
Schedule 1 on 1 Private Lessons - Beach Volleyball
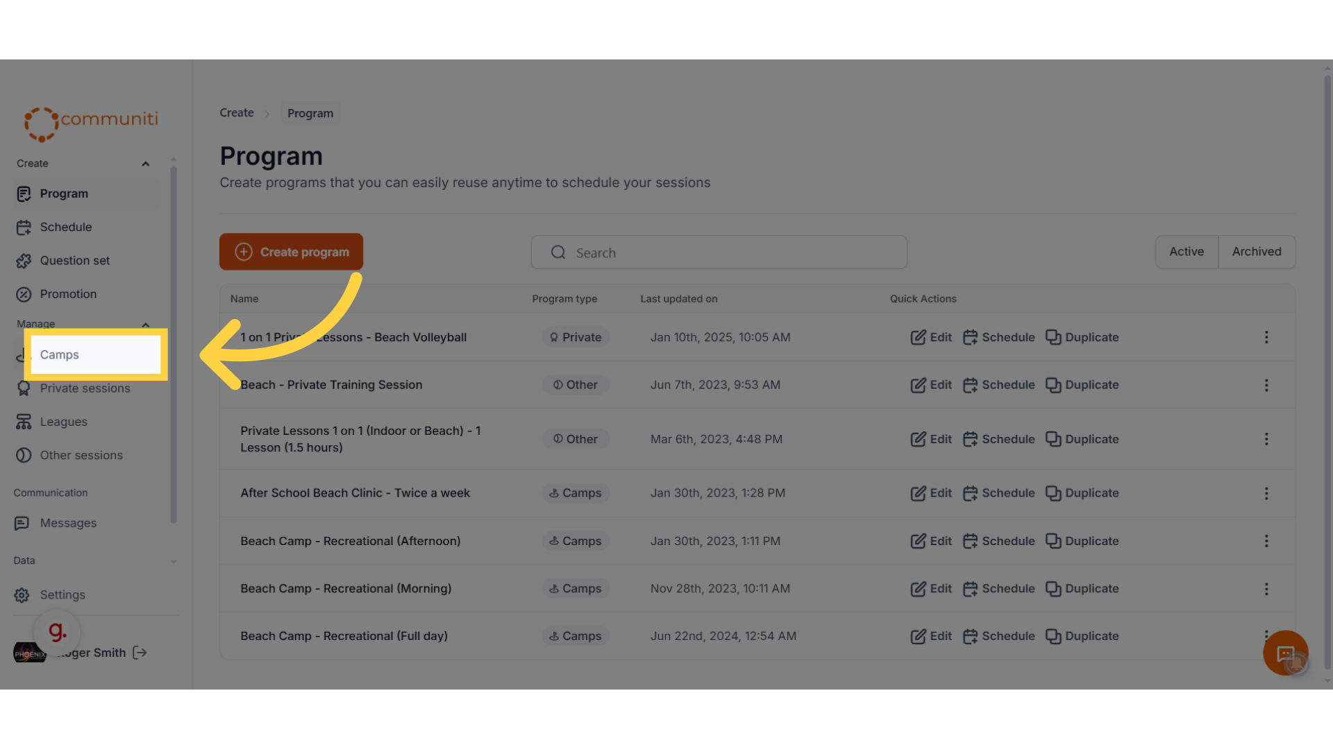point(999,337)
